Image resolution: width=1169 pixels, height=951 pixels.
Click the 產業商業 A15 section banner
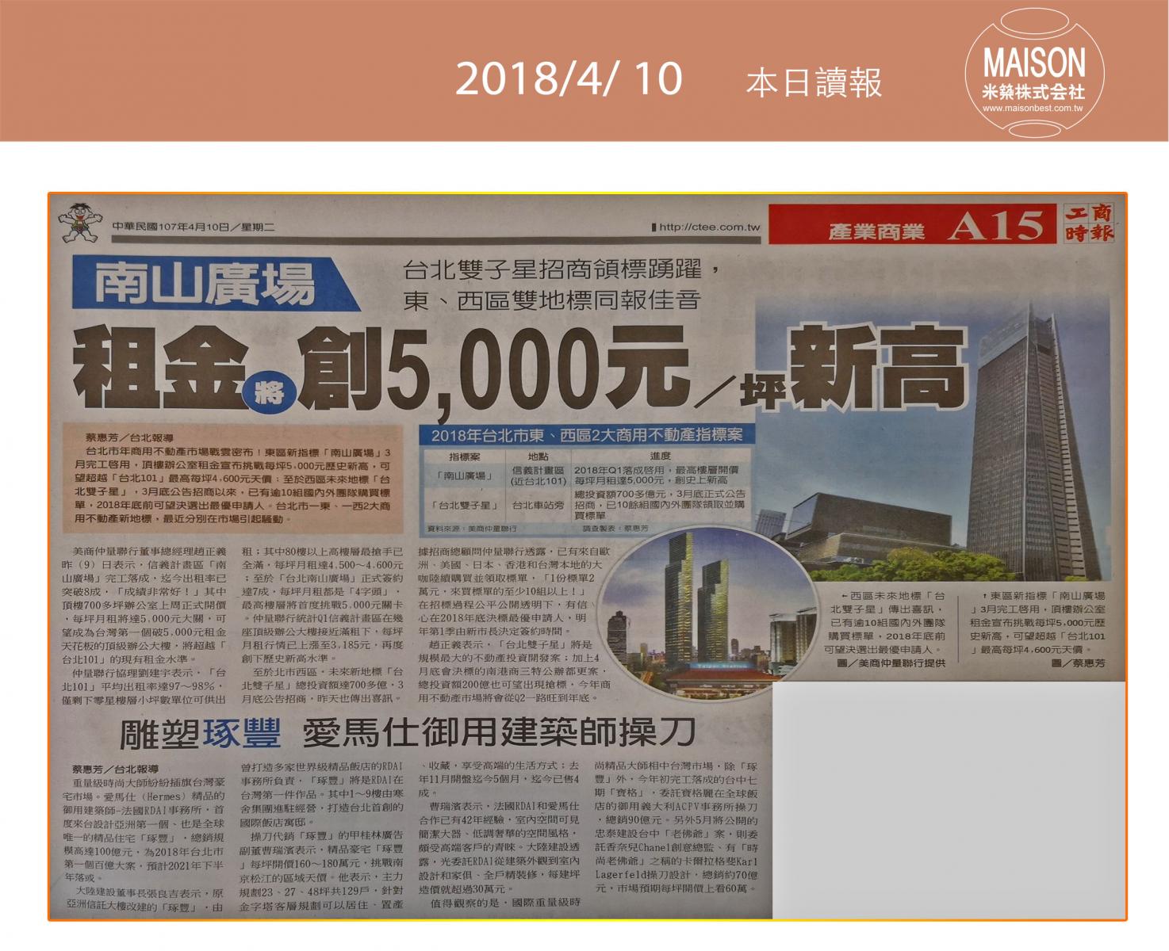[x=912, y=225]
